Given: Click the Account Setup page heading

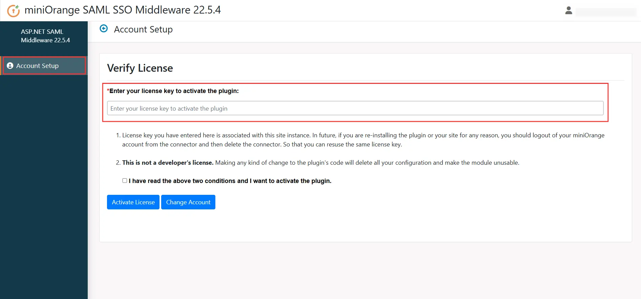Looking at the screenshot, I should 143,29.
